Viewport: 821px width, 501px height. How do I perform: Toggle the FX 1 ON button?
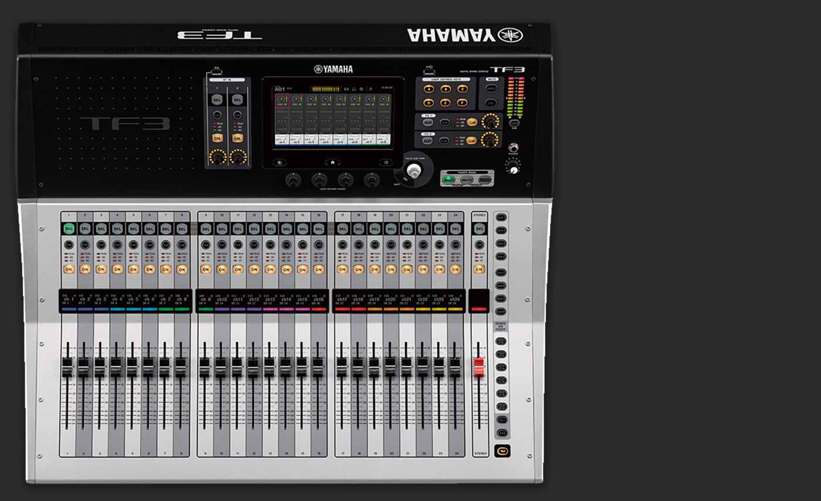[x=472, y=122]
